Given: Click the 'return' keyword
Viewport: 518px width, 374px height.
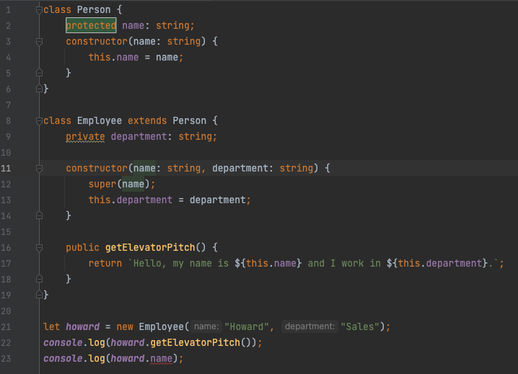Looking at the screenshot, I should point(105,263).
